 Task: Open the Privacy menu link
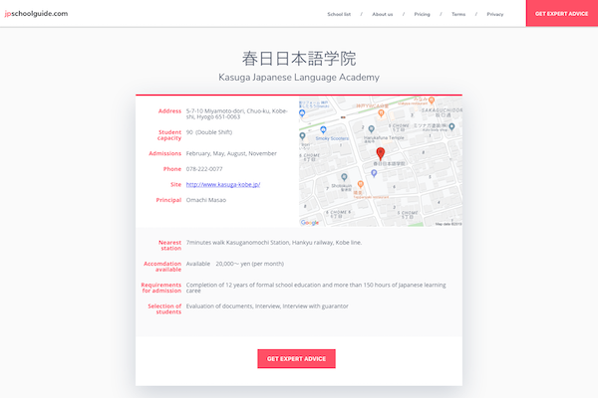coord(495,14)
